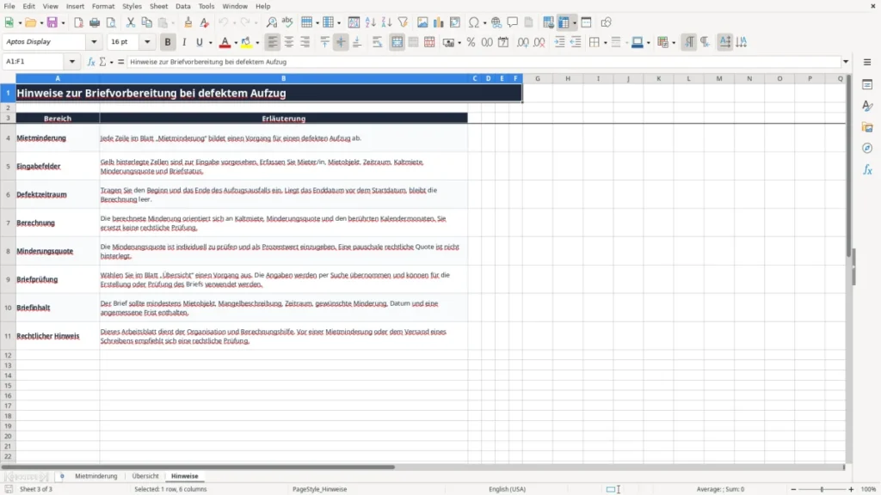This screenshot has width=881, height=495.
Task: Copy the selection to clipboard
Action: (146, 22)
